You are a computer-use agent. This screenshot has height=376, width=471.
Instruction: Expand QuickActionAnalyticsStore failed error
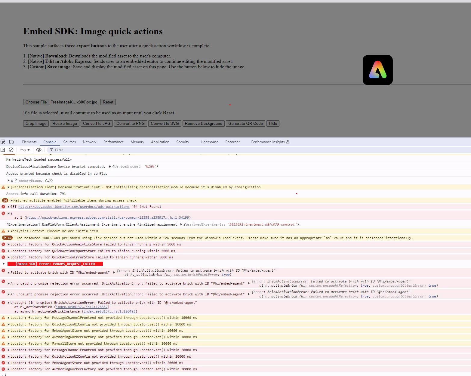coord(8,245)
